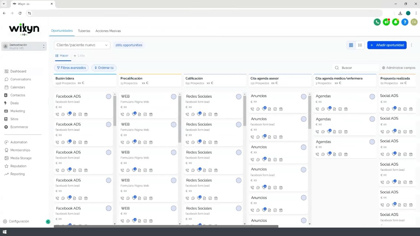This screenshot has height=236, width=420.
Task: Click the owner avatar circle on the first Facebook ADS card
Action: tap(108, 96)
